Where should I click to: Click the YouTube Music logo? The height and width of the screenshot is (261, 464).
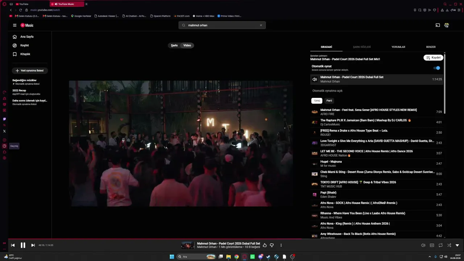tap(27, 25)
